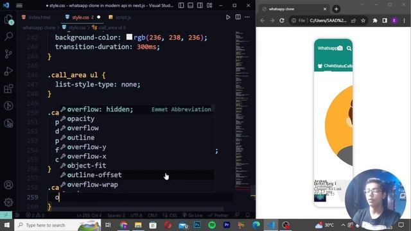This screenshot has width=411, height=231.
Task: Go back in Chrome
Action: point(263,21)
